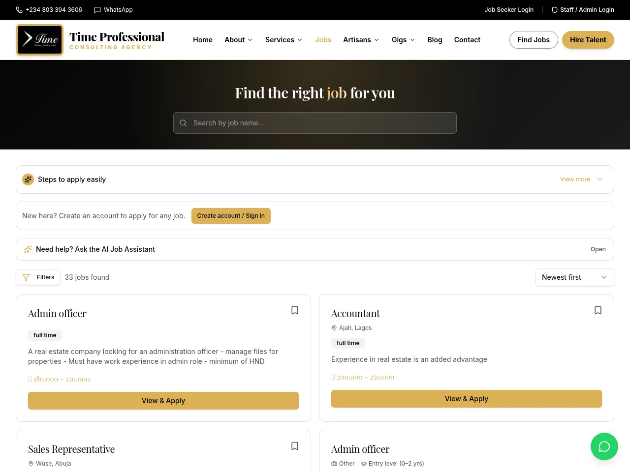This screenshot has height=472, width=630.
Task: Click Time Professional site title text
Action: click(117, 37)
